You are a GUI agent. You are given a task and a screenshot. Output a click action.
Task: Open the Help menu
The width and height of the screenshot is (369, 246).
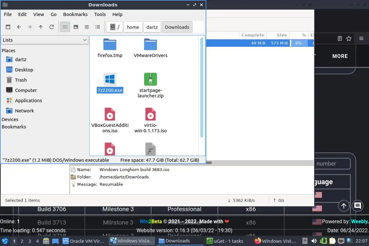pyautogui.click(x=118, y=14)
